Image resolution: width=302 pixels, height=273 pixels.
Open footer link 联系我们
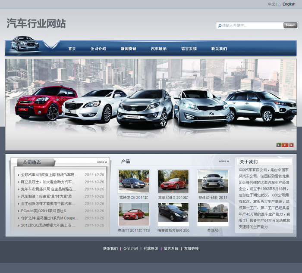110,248
